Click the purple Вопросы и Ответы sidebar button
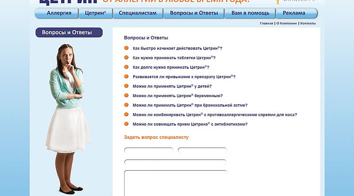 tap(69, 32)
